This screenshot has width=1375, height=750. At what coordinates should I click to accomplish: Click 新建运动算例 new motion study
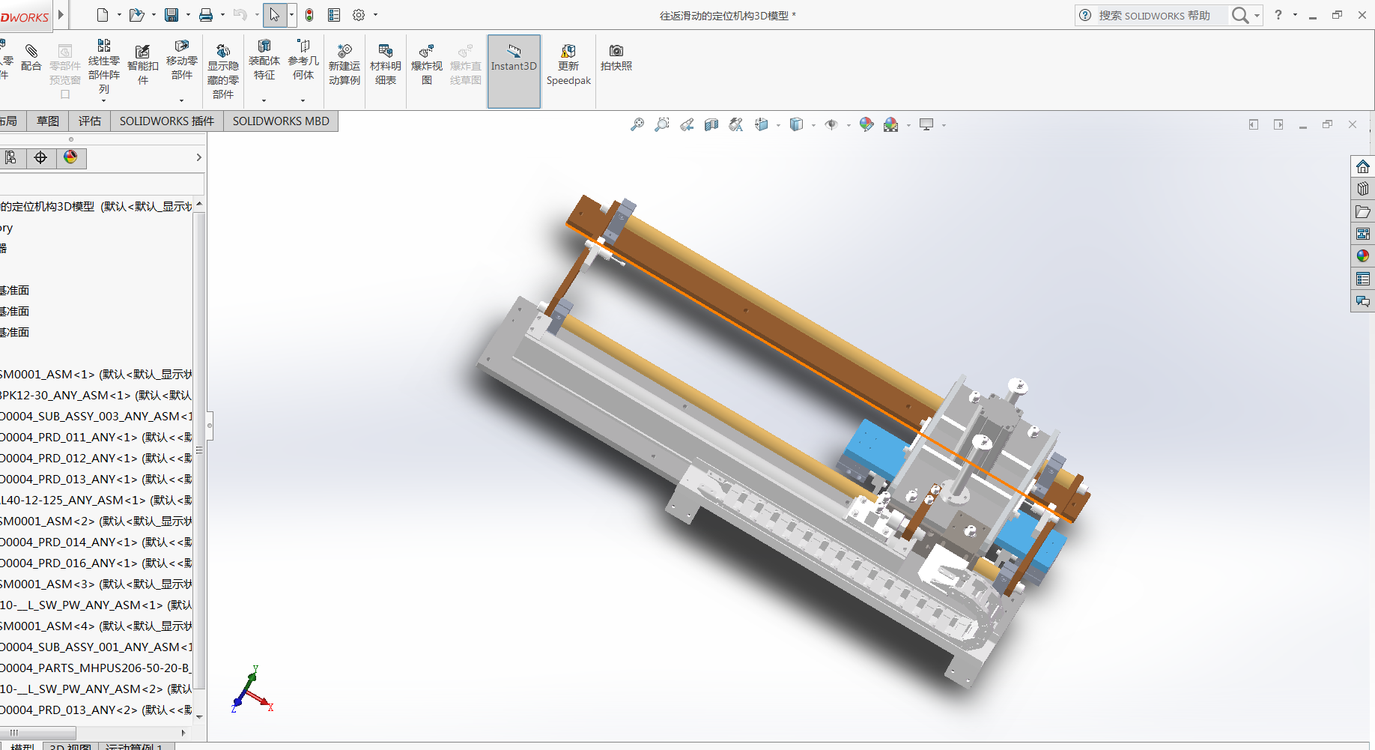[x=344, y=64]
